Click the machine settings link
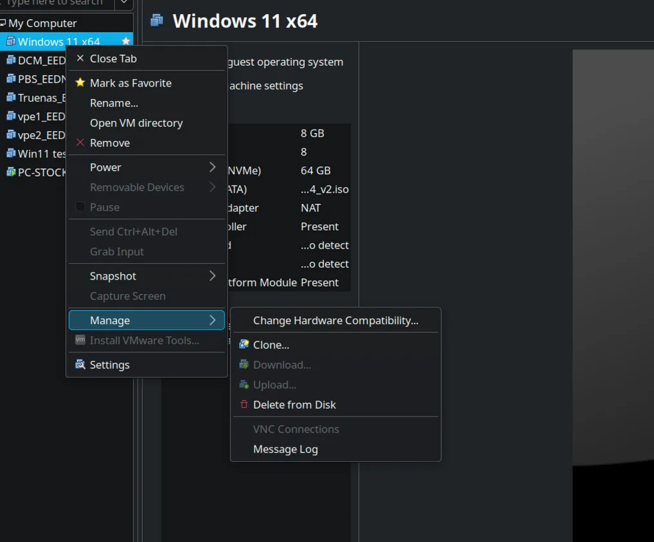Image resolution: width=654 pixels, height=542 pixels. point(266,86)
